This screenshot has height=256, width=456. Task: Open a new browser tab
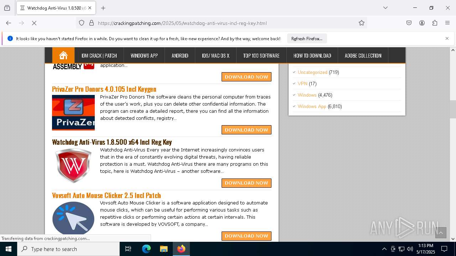coord(103,8)
